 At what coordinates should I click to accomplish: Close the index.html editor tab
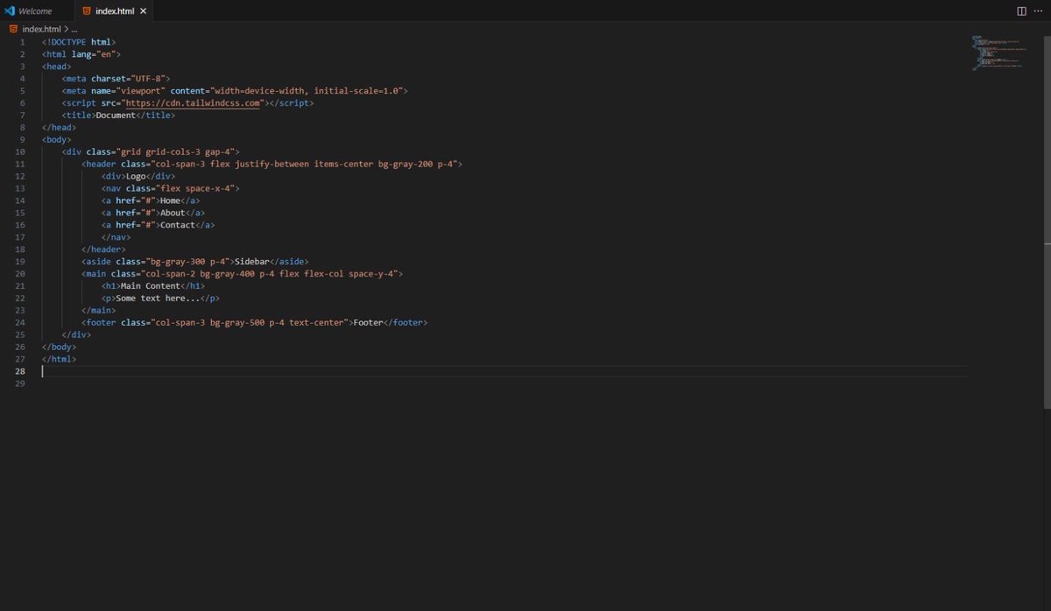143,12
